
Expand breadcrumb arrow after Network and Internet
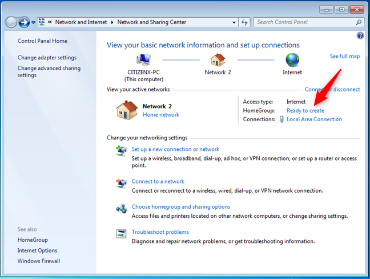(x=112, y=22)
